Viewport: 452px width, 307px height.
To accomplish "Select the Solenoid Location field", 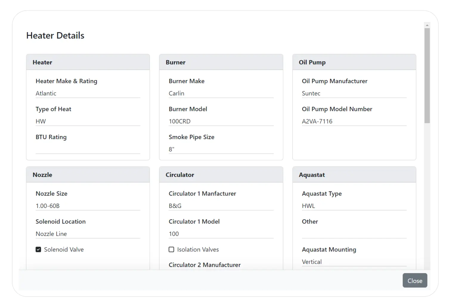I will tap(88, 234).
